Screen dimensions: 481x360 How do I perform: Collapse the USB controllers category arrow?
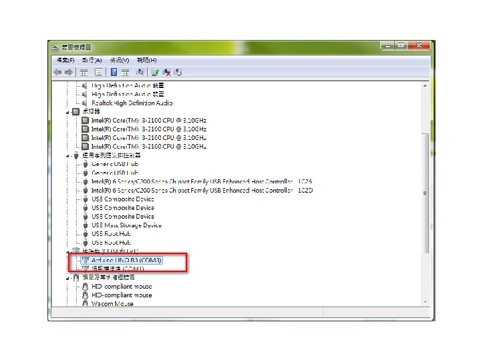point(67,157)
